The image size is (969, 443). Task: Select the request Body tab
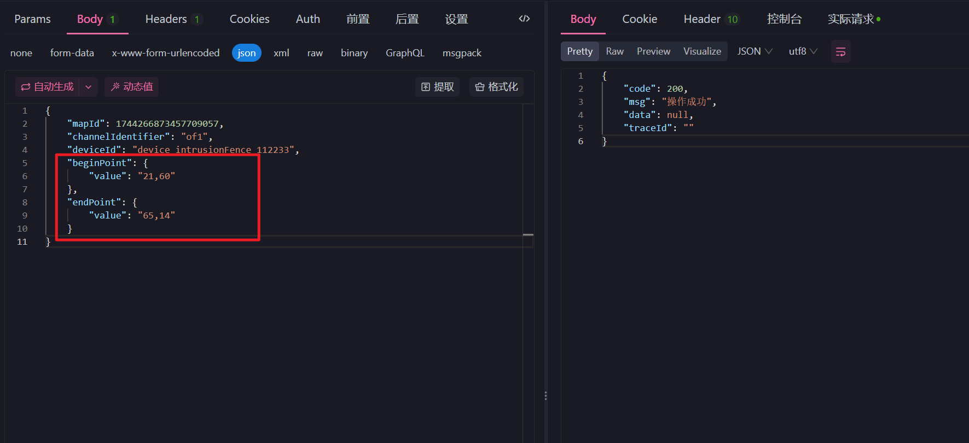[97, 19]
